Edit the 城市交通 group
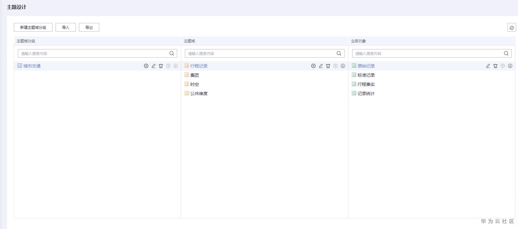Viewport: 518px width, 229px height. pos(154,66)
